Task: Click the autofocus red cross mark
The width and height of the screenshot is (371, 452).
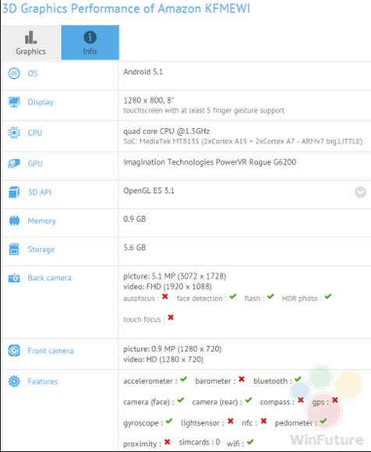Action: (165, 297)
